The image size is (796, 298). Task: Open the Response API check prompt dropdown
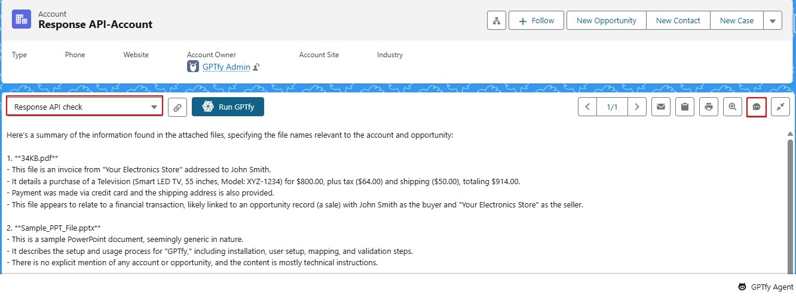[x=84, y=107]
